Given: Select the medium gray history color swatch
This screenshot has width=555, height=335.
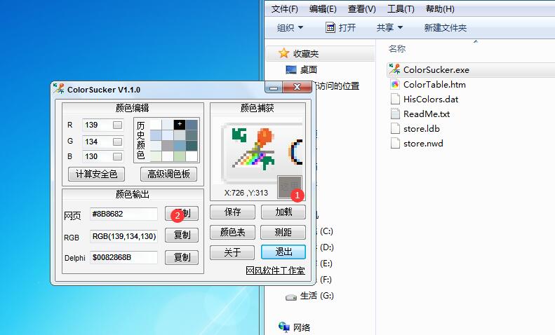Looking at the screenshot, I should tap(168, 146).
